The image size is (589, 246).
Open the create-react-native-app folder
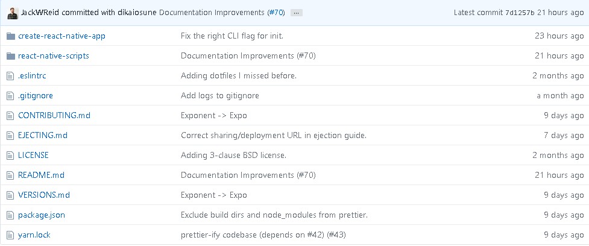[x=61, y=36]
